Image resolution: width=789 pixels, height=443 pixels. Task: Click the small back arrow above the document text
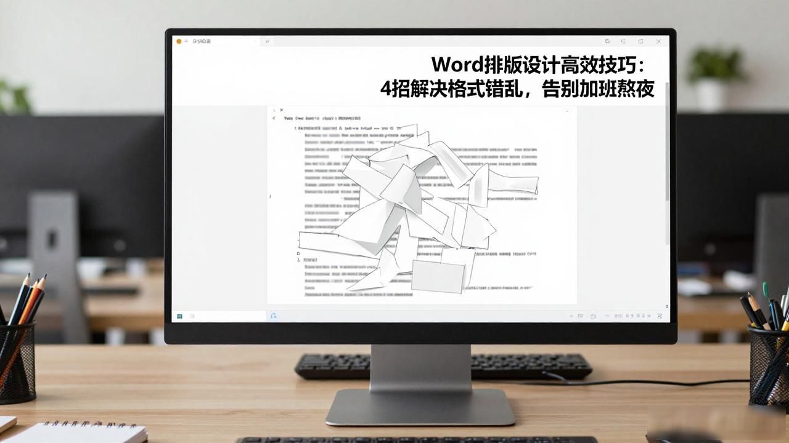(274, 118)
